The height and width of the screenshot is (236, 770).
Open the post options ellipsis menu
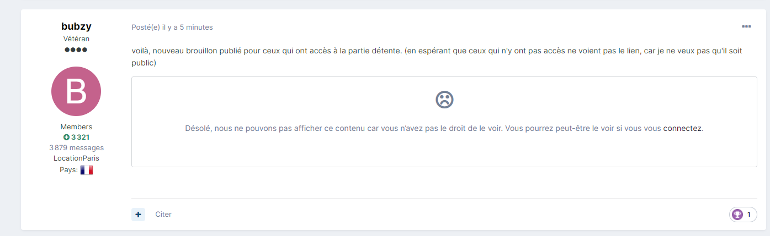point(746,26)
